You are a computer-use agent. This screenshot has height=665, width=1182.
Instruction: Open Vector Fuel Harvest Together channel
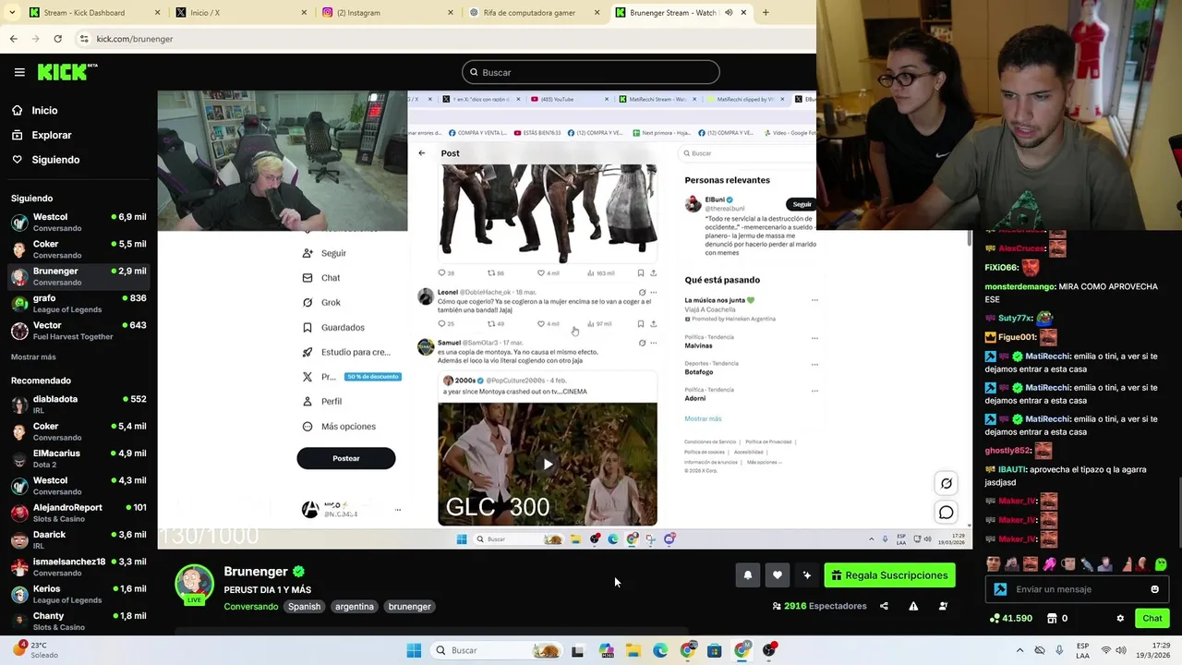pos(78,331)
